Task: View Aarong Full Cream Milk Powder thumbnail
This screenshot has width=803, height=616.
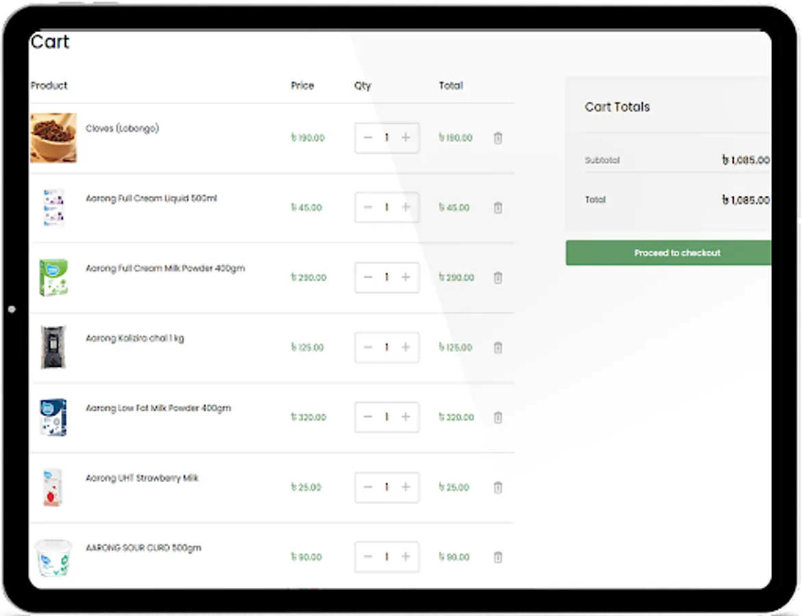Action: coord(53,277)
